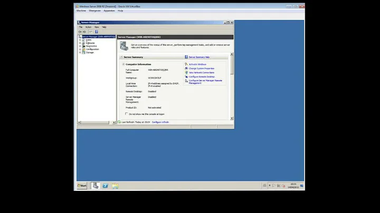Click the network tray icon
This screenshot has width=380, height=213.
279,186
